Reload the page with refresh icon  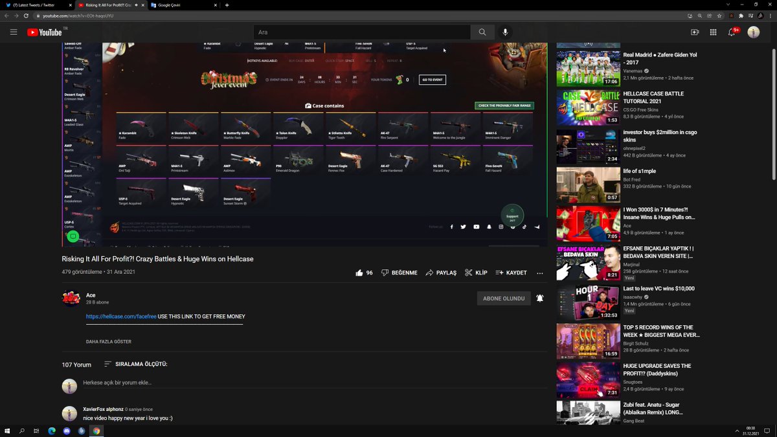coord(27,16)
